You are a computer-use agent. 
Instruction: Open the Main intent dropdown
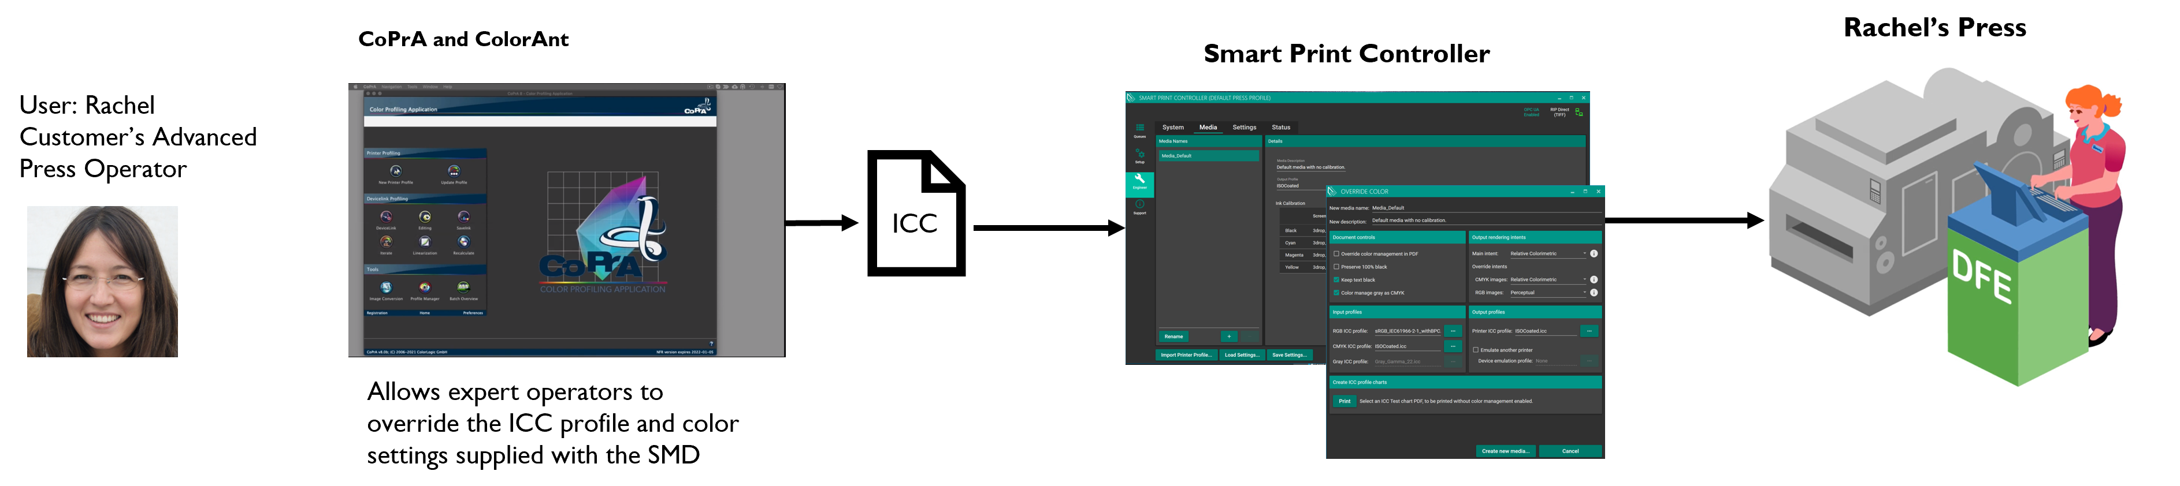1548,253
